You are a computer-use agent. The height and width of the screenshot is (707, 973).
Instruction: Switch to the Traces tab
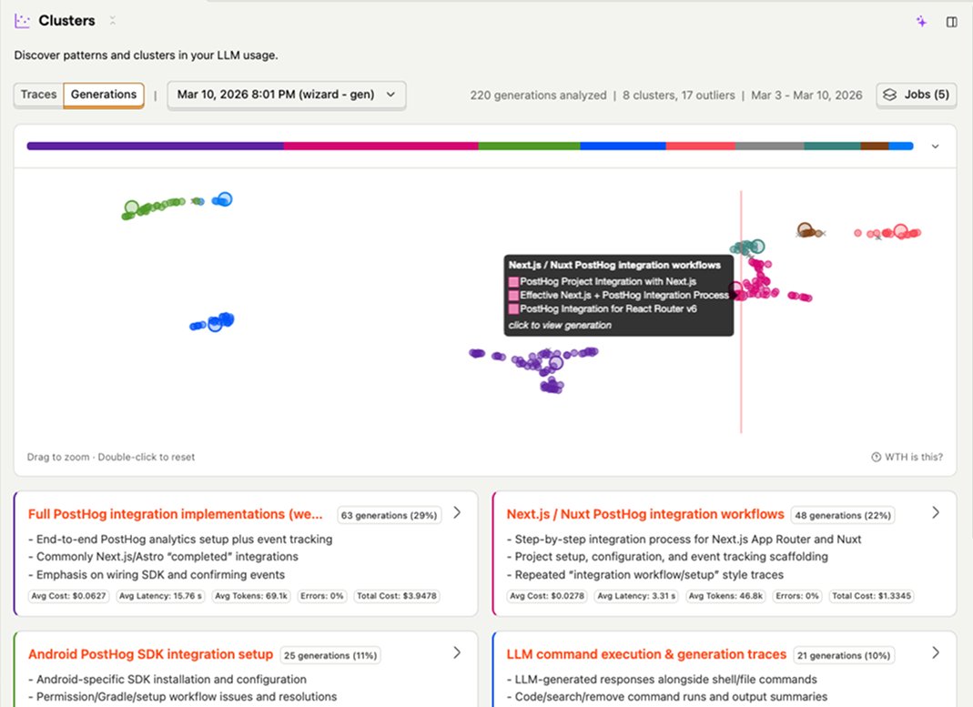click(x=38, y=95)
